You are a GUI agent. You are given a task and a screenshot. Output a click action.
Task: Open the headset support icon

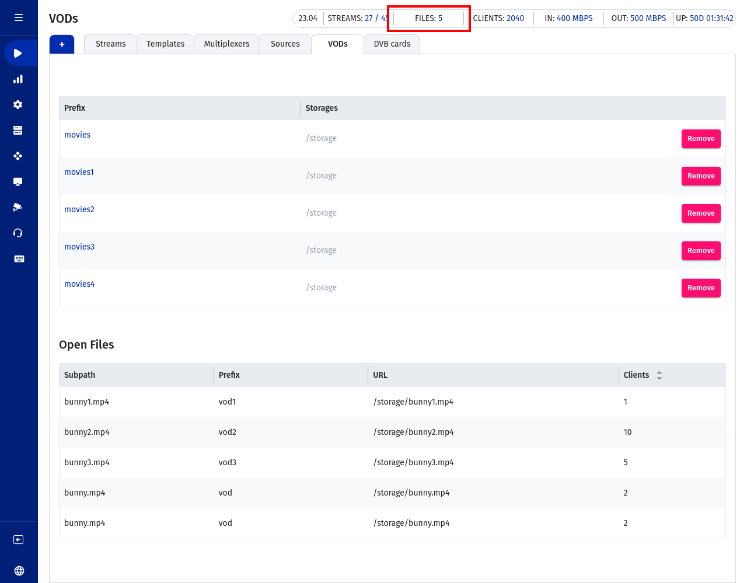coord(18,233)
